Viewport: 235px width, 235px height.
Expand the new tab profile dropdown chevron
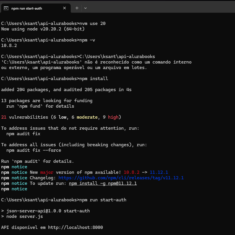(x=85, y=8)
